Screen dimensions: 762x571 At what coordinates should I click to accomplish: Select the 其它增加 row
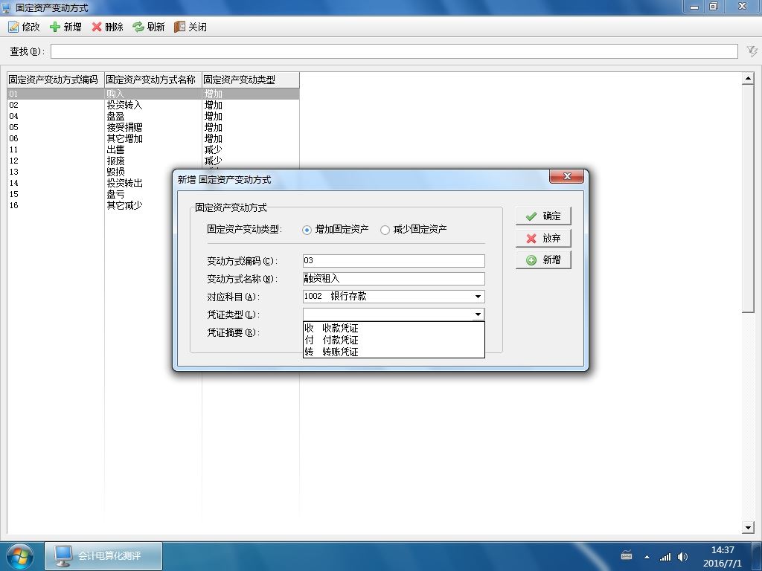pos(153,138)
